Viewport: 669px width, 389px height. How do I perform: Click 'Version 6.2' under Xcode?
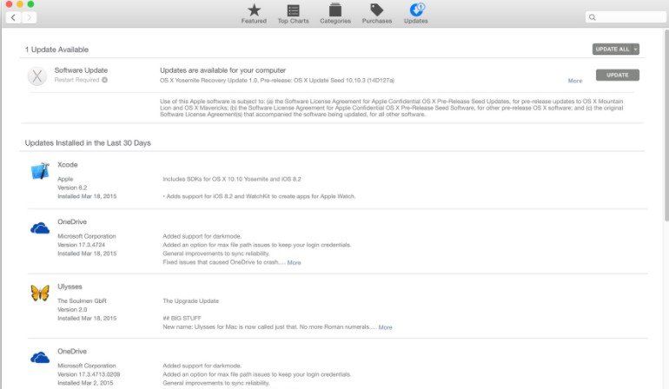(x=72, y=188)
